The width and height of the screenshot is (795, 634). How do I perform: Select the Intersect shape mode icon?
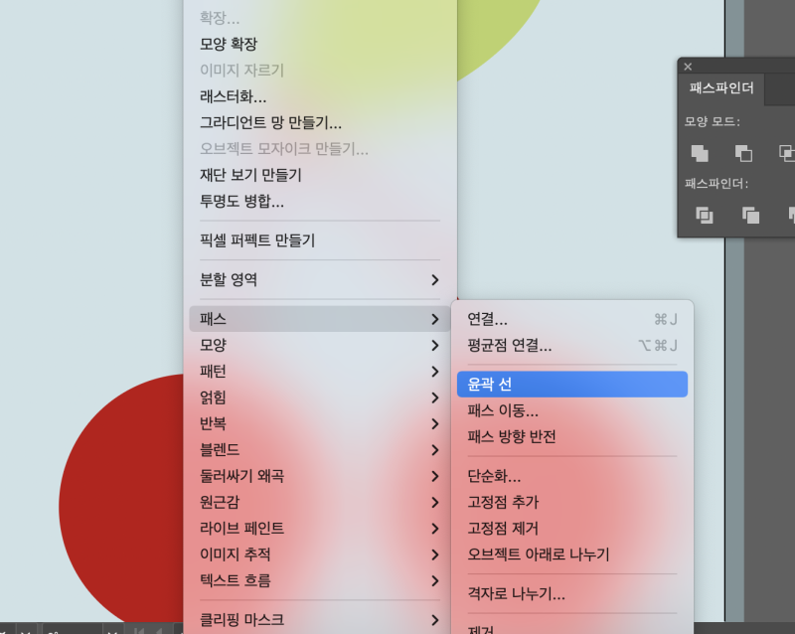click(788, 153)
